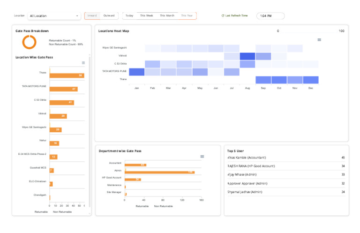Click the 1:04 PM refresh time field
The image size is (360, 233).
pyautogui.click(x=270, y=16)
